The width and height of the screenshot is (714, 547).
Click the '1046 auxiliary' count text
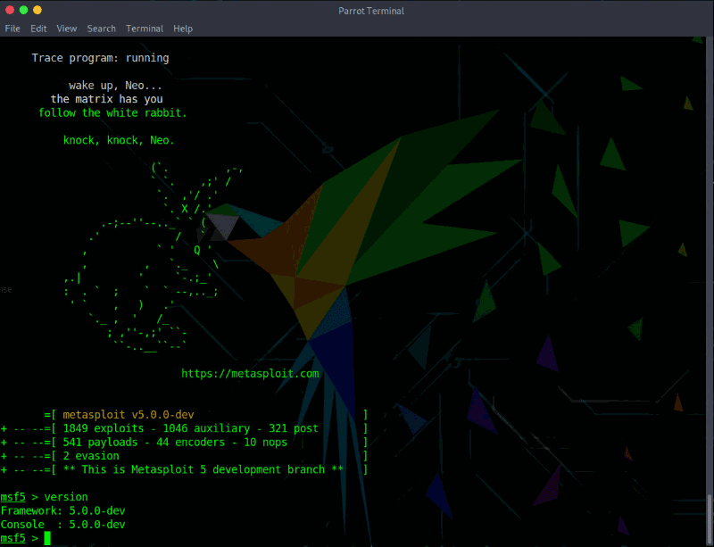point(206,428)
